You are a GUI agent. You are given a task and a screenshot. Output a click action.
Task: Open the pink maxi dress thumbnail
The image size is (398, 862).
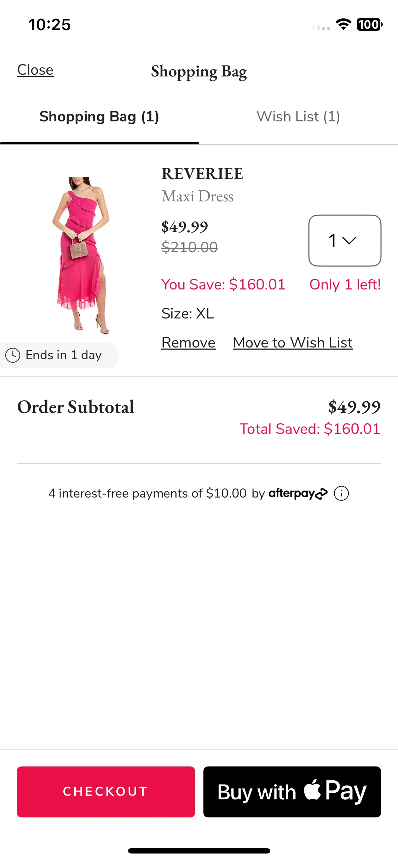[x=81, y=255]
